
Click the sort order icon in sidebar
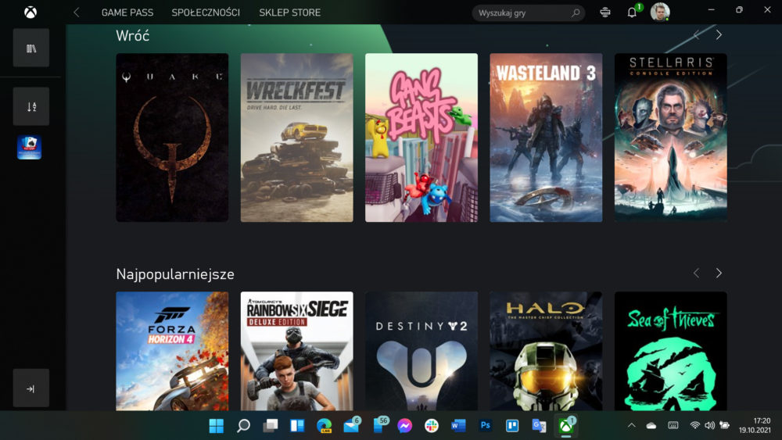coord(31,106)
